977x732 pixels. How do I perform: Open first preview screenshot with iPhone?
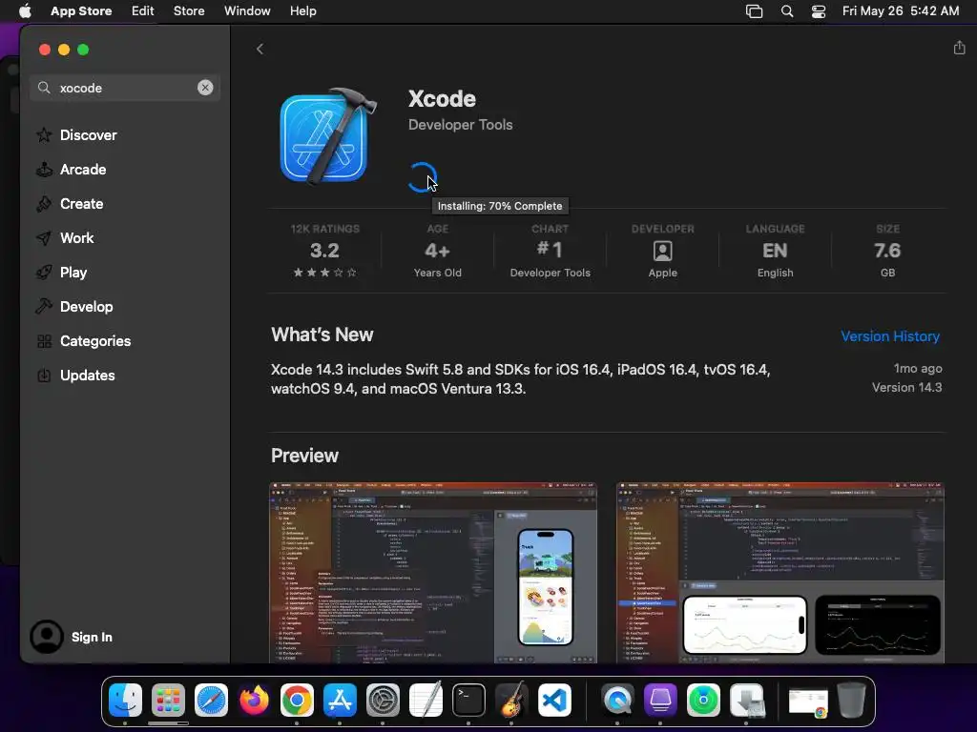click(433, 573)
